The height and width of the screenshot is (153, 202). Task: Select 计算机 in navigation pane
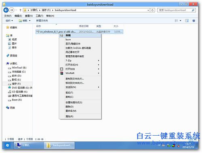point(12,63)
